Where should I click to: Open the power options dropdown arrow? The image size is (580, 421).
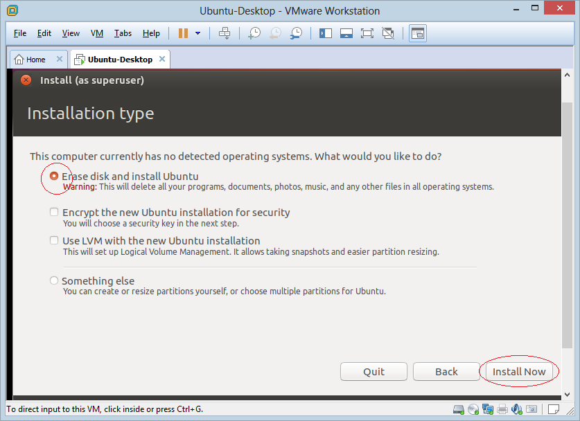(198, 33)
